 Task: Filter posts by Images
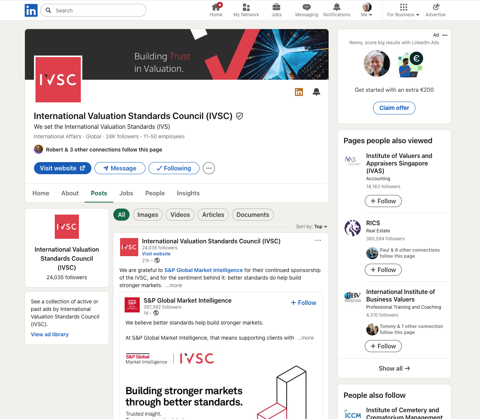point(148,215)
